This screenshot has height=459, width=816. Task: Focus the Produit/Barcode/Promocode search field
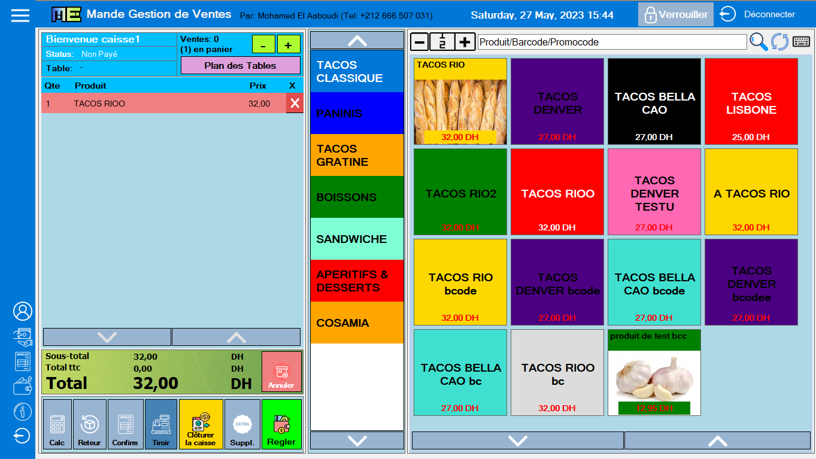point(612,42)
